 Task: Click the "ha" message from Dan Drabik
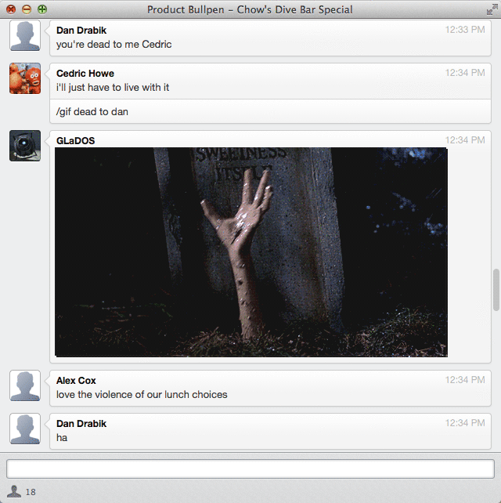coord(62,437)
